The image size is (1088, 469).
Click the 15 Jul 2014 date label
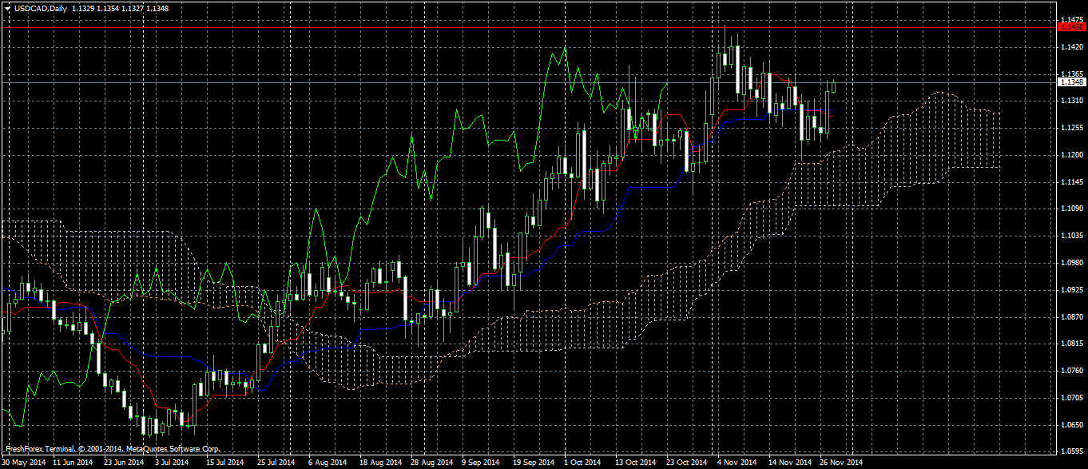coord(226,463)
